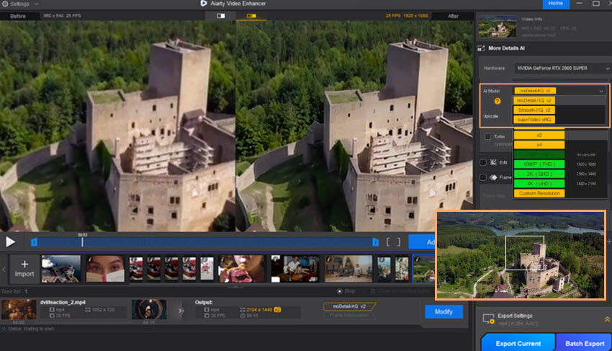This screenshot has width=612, height=351.
Task: Select x4 upscale option
Action: (539, 145)
